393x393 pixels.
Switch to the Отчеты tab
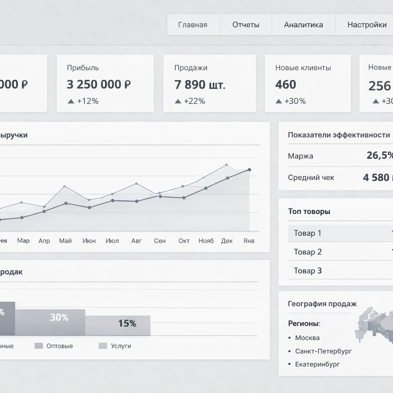pyautogui.click(x=246, y=25)
